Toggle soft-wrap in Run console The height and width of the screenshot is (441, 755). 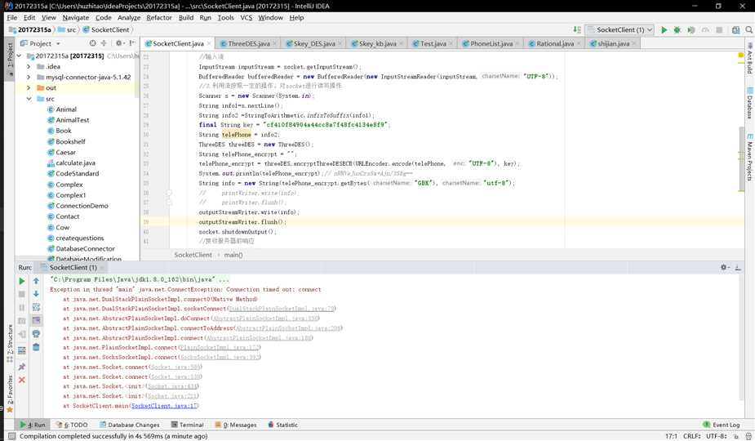click(x=36, y=307)
